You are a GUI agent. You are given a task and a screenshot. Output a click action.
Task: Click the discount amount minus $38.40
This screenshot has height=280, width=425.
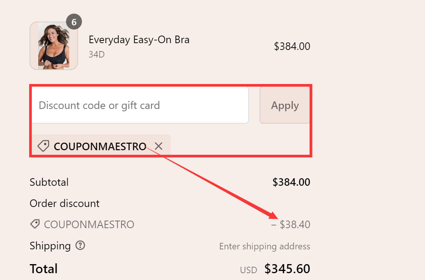(291, 224)
